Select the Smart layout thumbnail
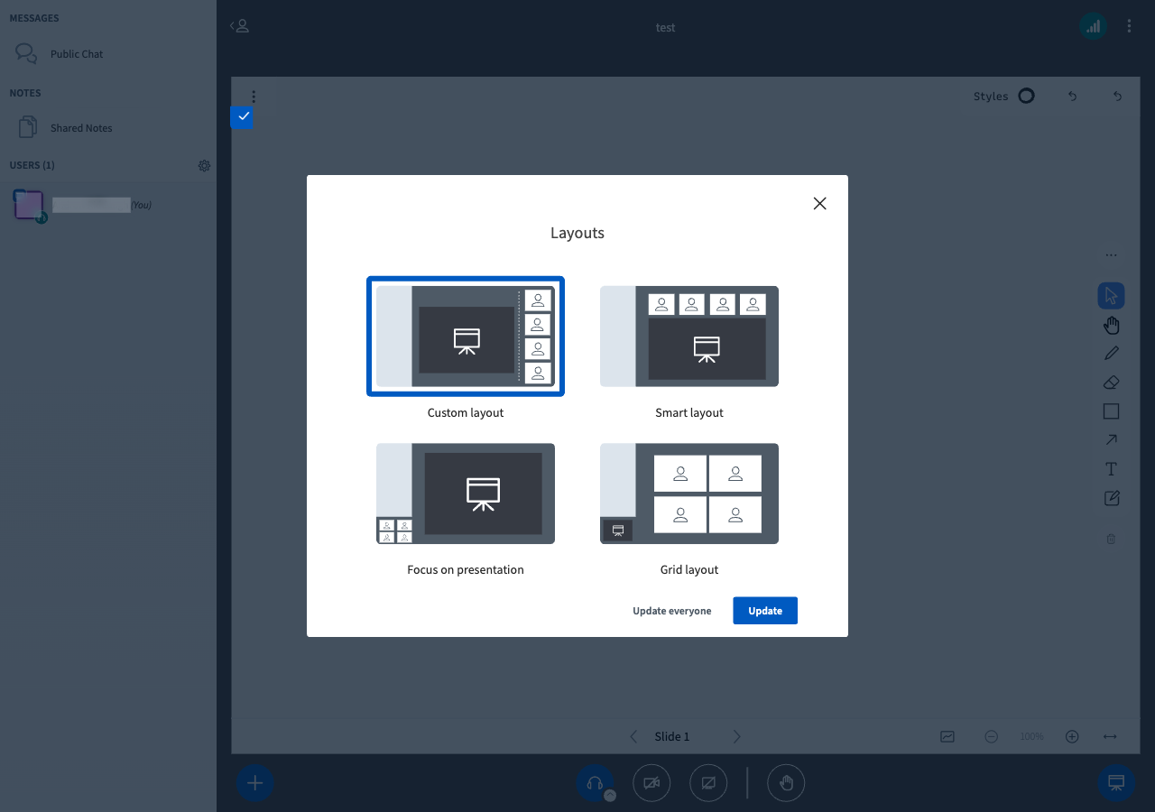 (689, 337)
